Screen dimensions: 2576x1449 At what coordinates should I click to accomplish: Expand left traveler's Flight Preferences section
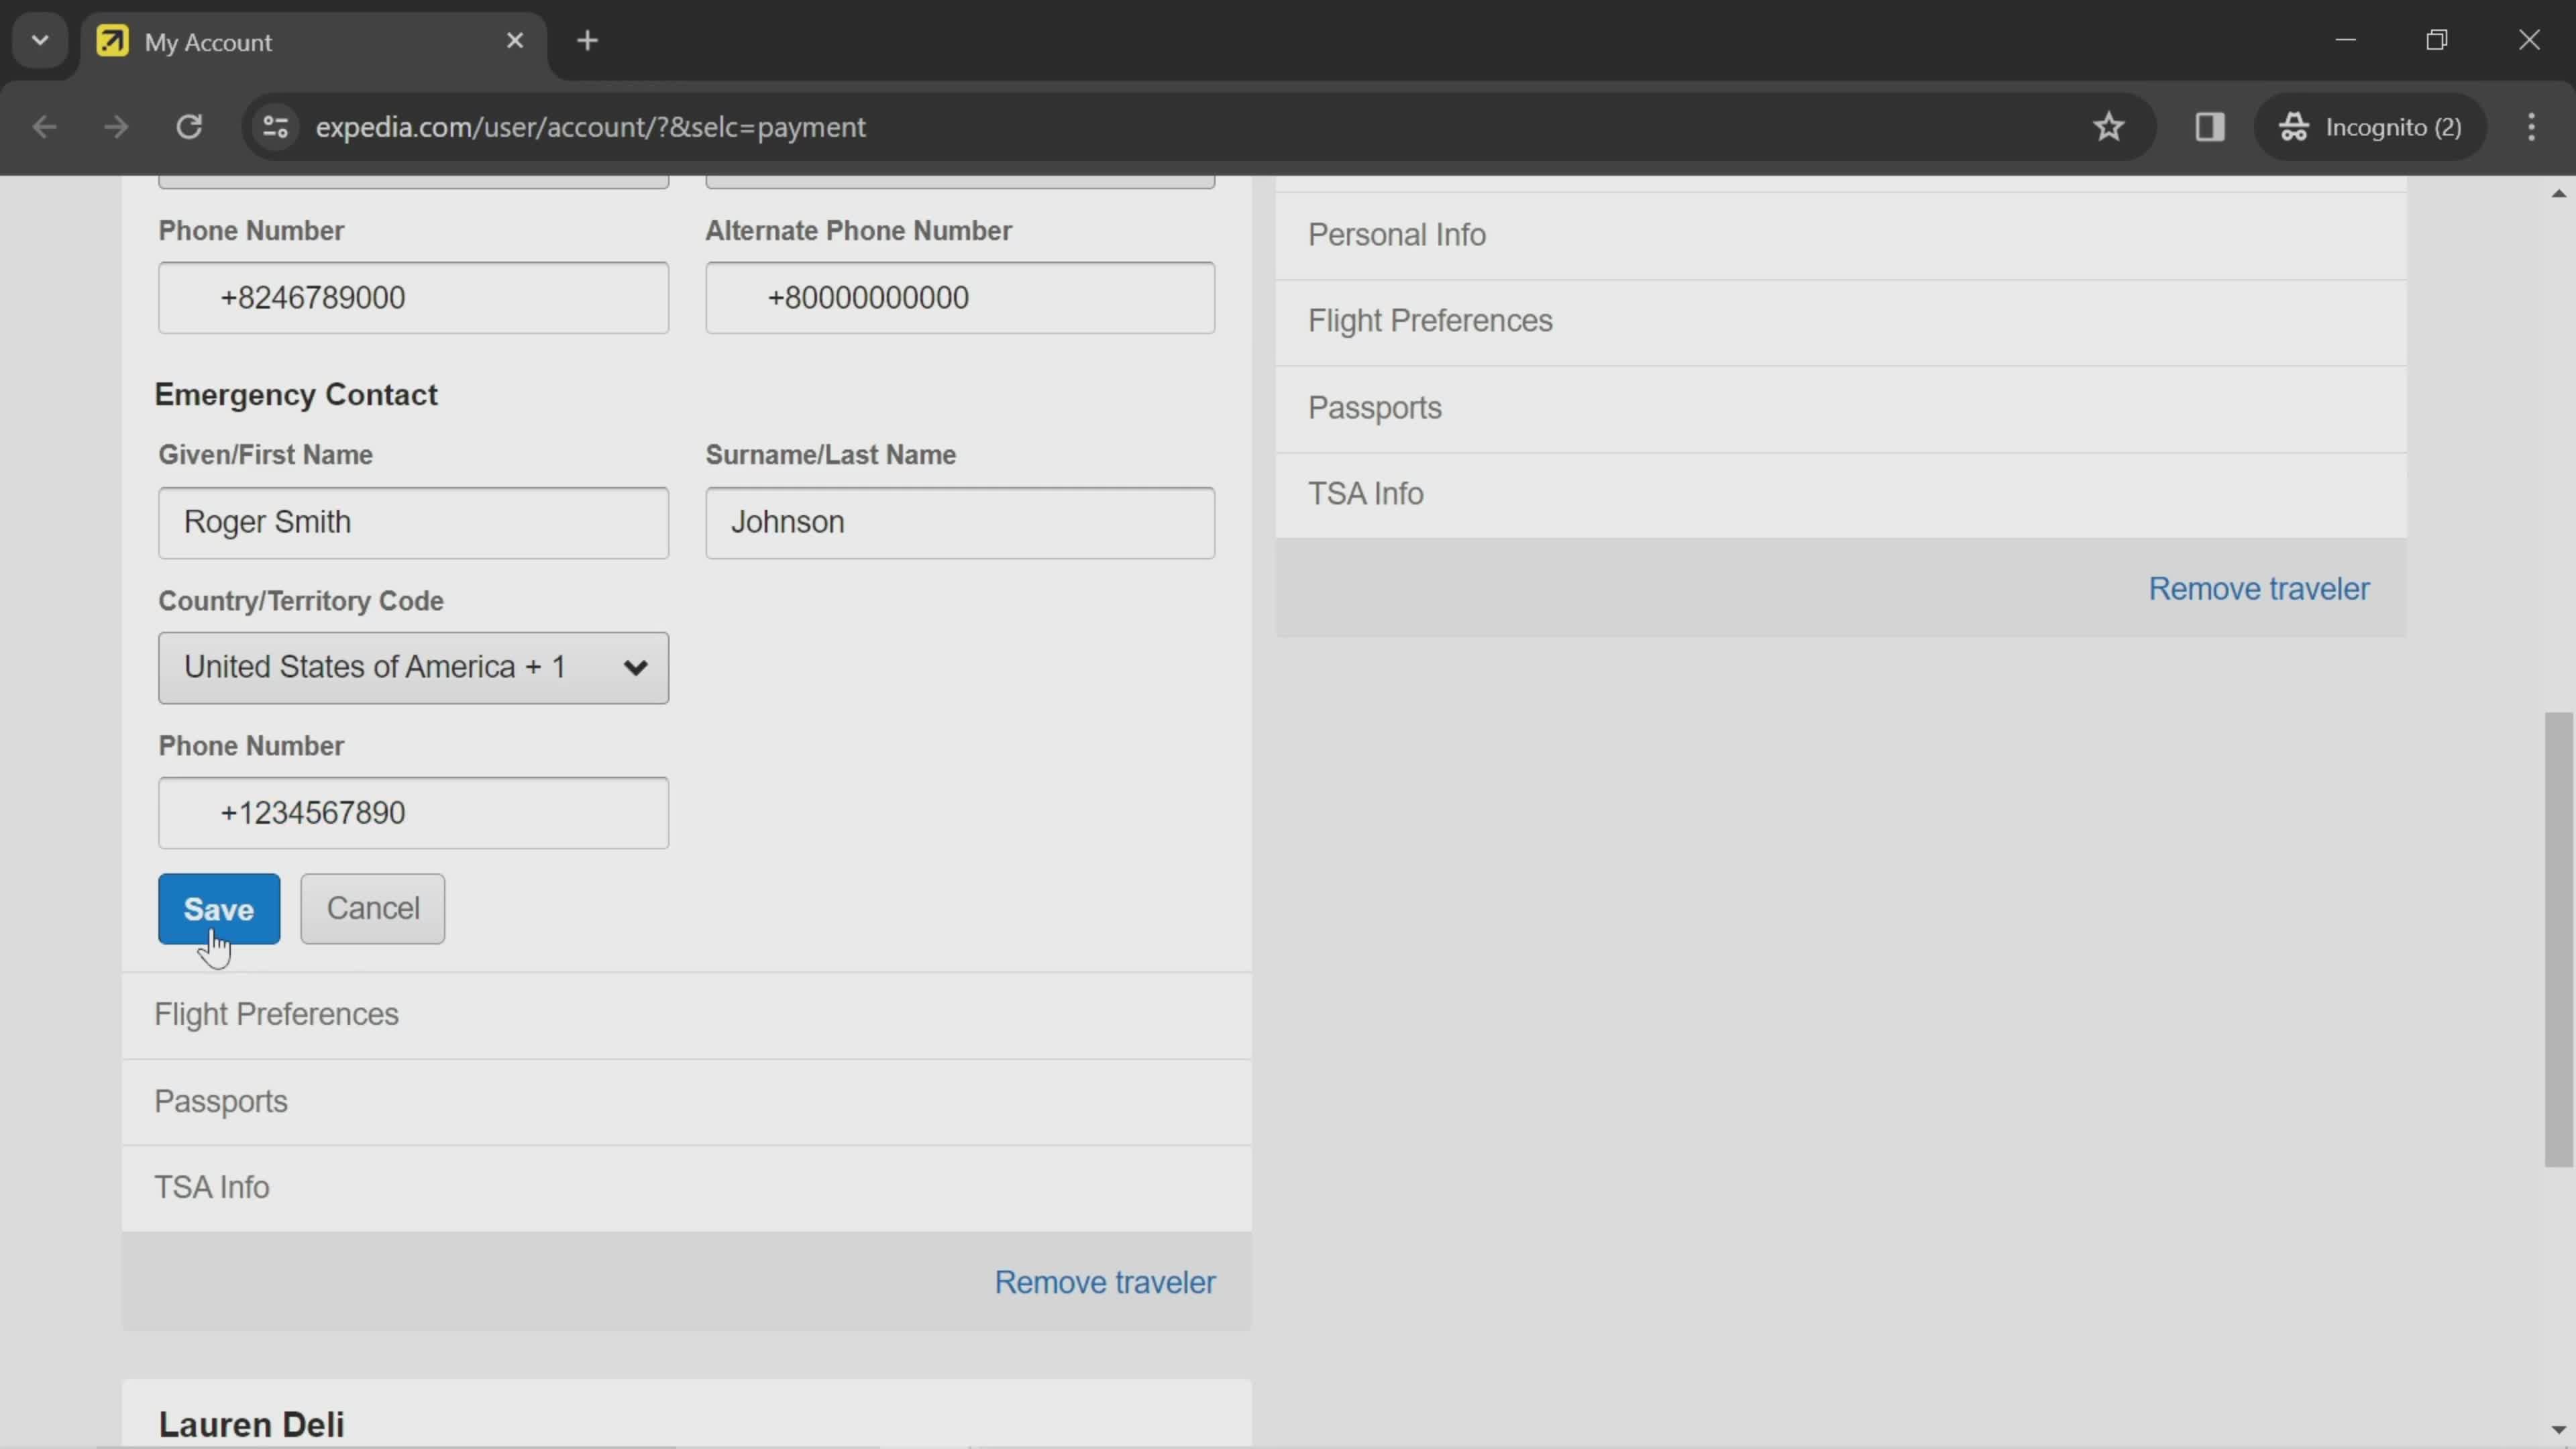pos(687,1015)
